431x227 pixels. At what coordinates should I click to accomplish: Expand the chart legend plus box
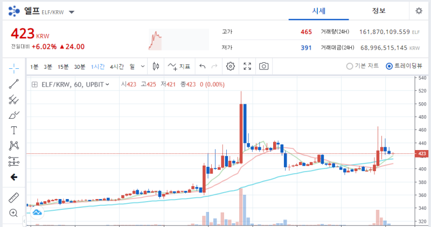click(34, 84)
